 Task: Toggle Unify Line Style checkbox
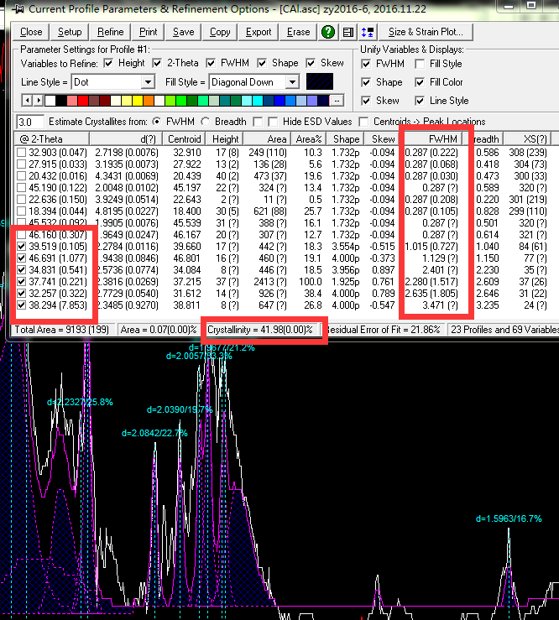(420, 101)
